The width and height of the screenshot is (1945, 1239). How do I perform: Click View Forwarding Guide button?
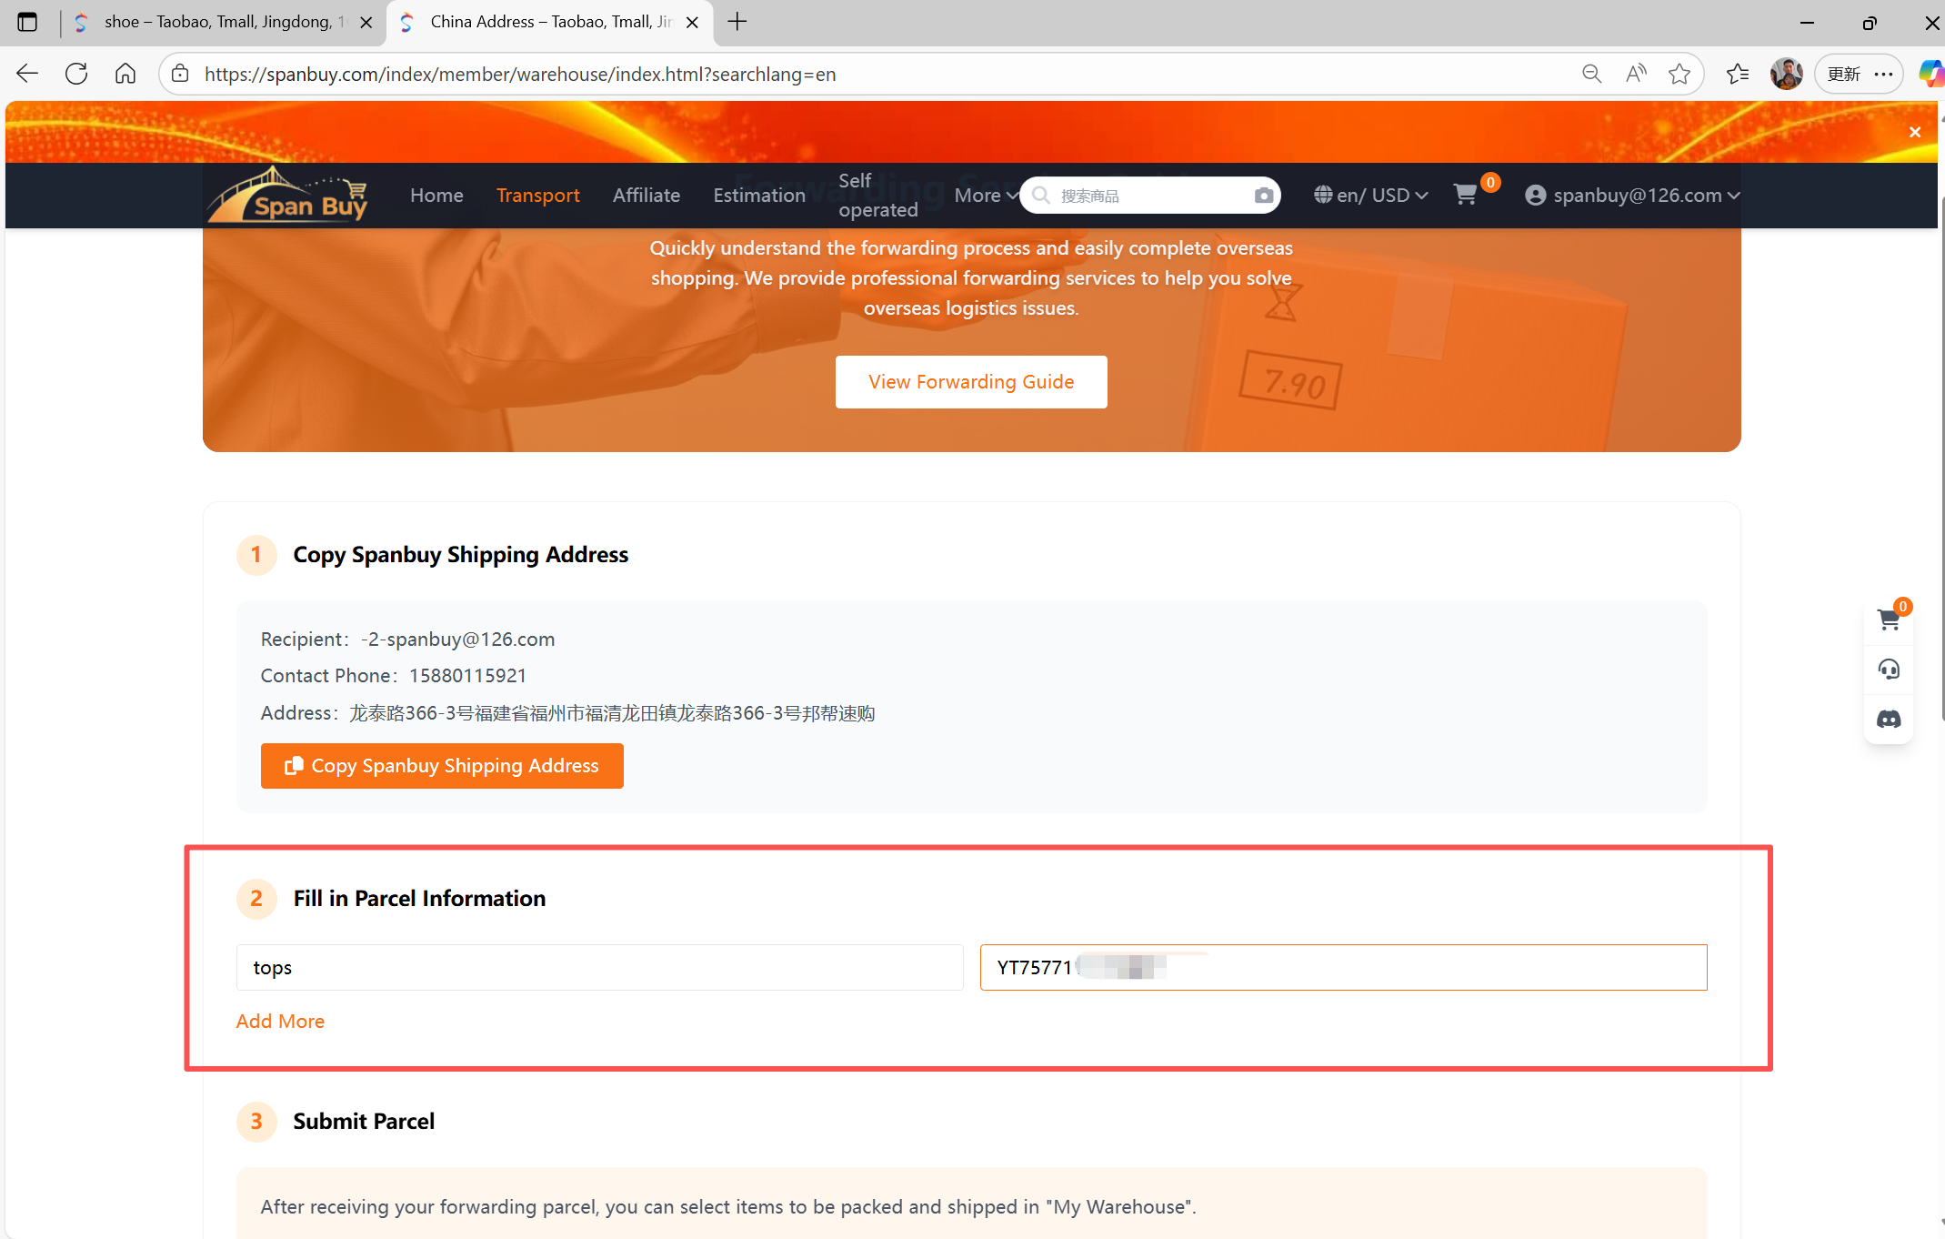click(x=970, y=382)
